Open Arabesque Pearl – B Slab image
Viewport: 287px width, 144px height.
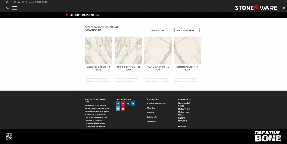pyautogui.click(x=128, y=50)
